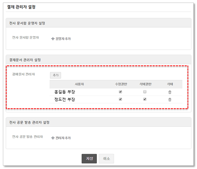Click the 수정권한 column header
Viewport: 197px width, 169px height.
click(121, 84)
